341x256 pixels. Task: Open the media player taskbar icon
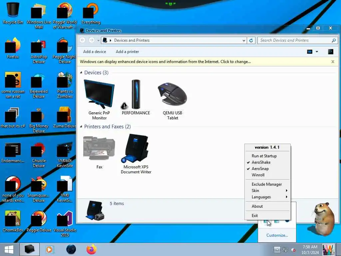[50, 249]
